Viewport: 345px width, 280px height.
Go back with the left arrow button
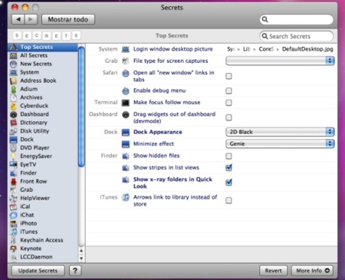[18, 19]
